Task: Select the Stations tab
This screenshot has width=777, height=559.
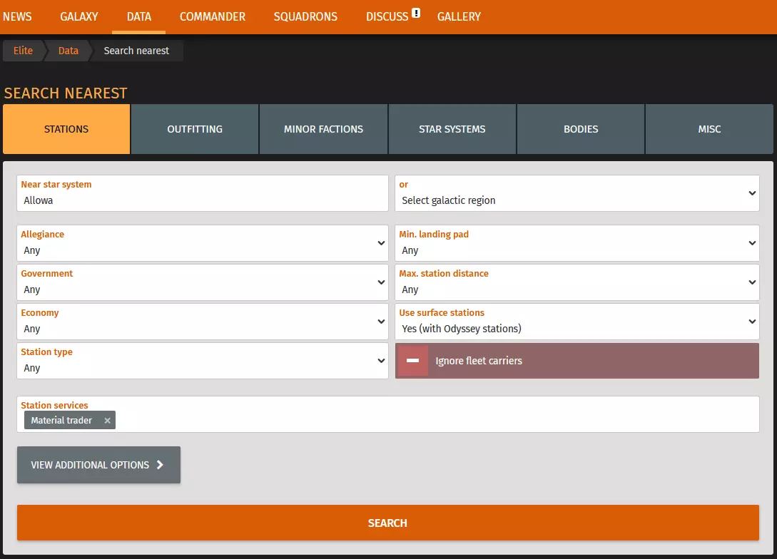Action: pos(66,129)
